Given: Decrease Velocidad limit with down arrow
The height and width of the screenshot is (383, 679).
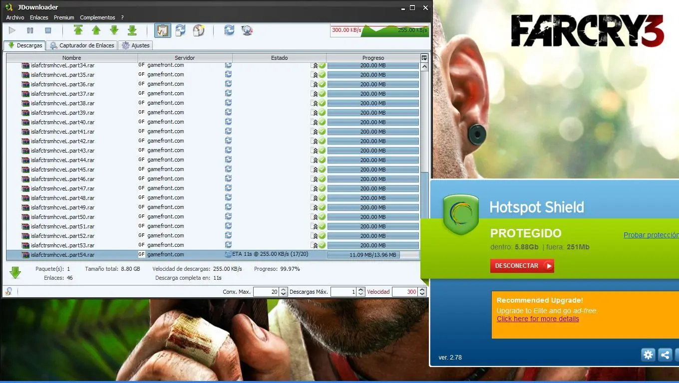Looking at the screenshot, I should 422,294.
